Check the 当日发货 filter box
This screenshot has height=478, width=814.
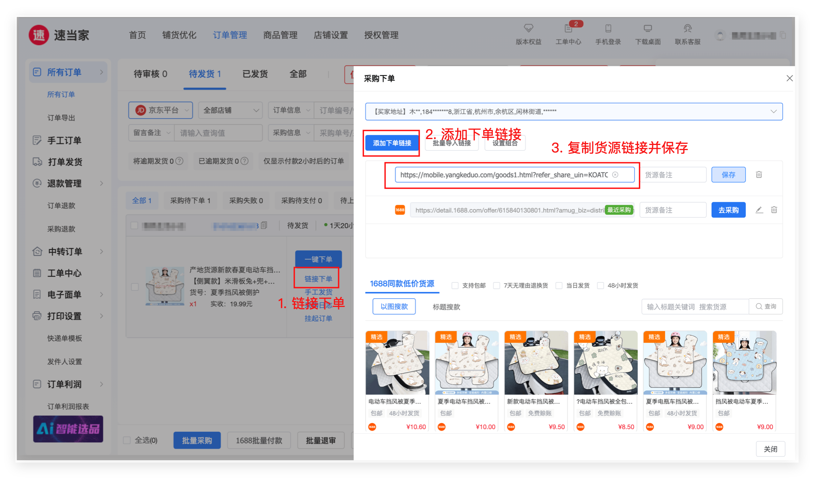(x=559, y=286)
